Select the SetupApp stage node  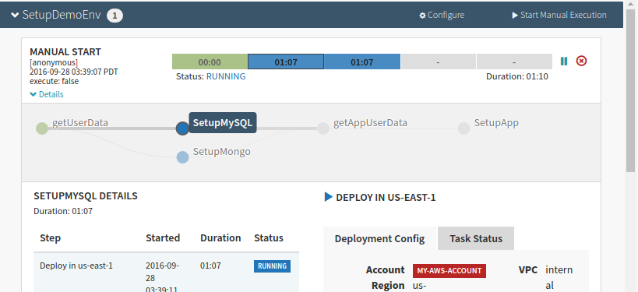pos(464,128)
